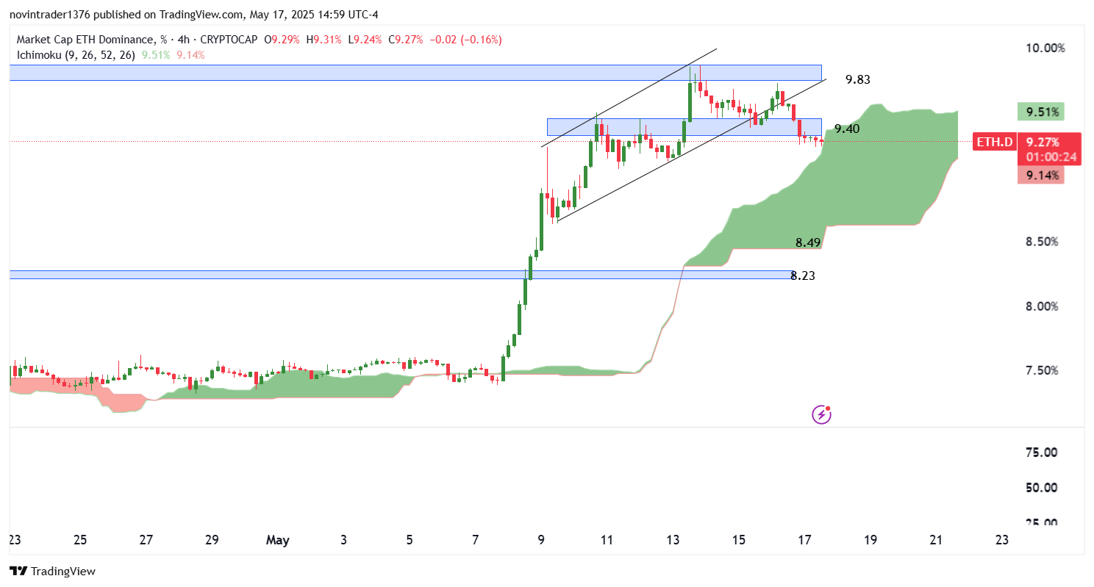Select the pink 9.14% price axis label
Image resolution: width=1094 pixels, height=587 pixels.
(x=1041, y=175)
